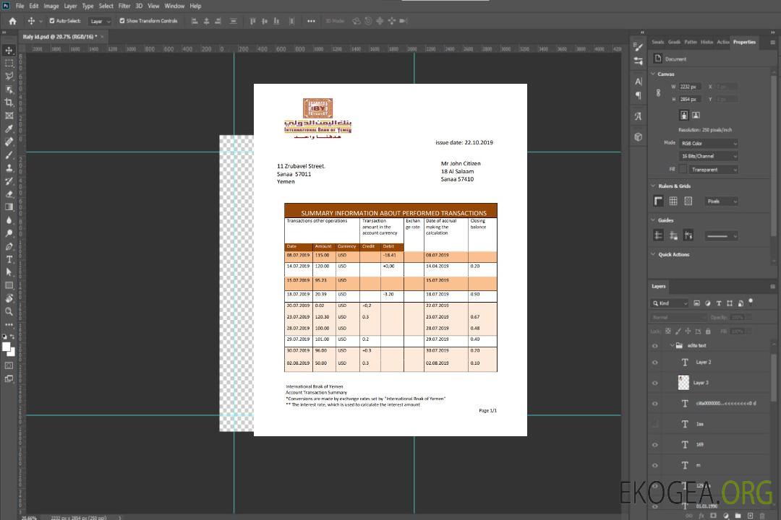The width and height of the screenshot is (781, 520).
Task: Select the Move tool in the toolbox
Action: point(9,50)
